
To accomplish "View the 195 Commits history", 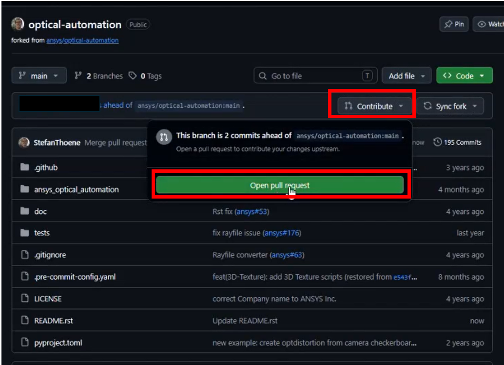I will [457, 142].
